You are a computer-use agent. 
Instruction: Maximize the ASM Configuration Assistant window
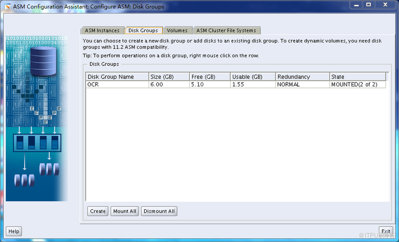[x=368, y=4]
